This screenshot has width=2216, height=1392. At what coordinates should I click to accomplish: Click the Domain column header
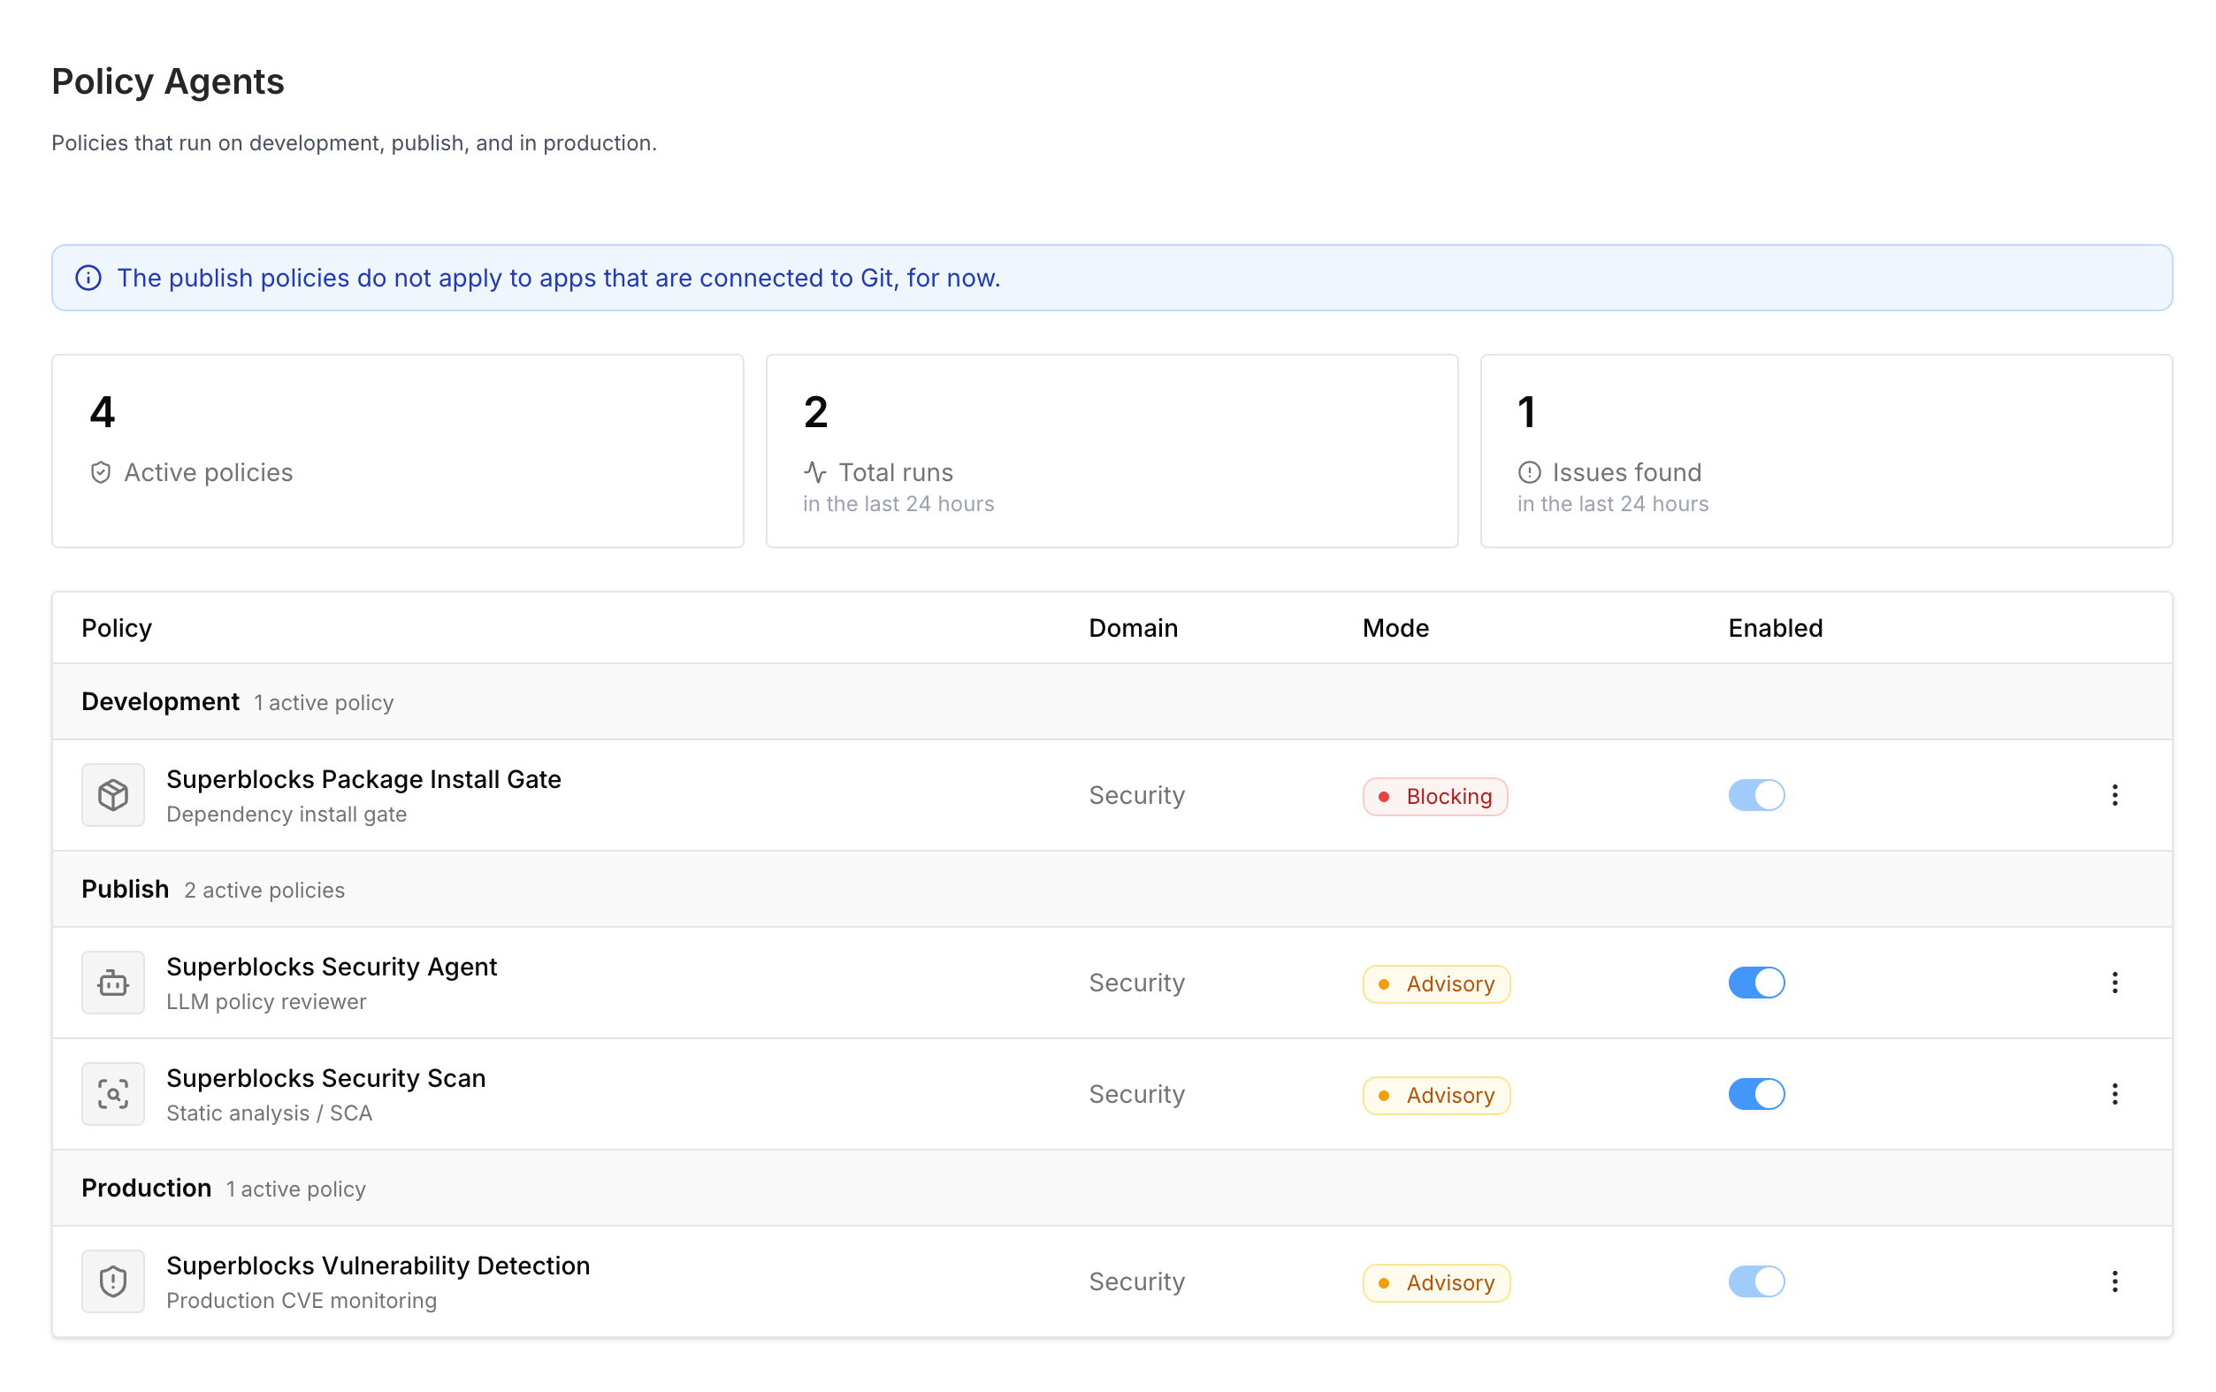(x=1133, y=628)
